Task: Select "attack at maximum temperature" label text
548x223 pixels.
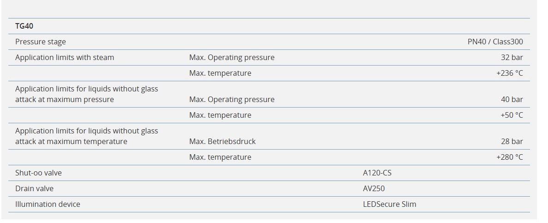Action: click(71, 141)
